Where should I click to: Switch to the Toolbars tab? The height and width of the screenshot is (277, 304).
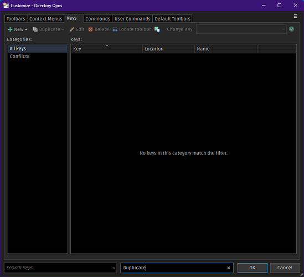(16, 19)
